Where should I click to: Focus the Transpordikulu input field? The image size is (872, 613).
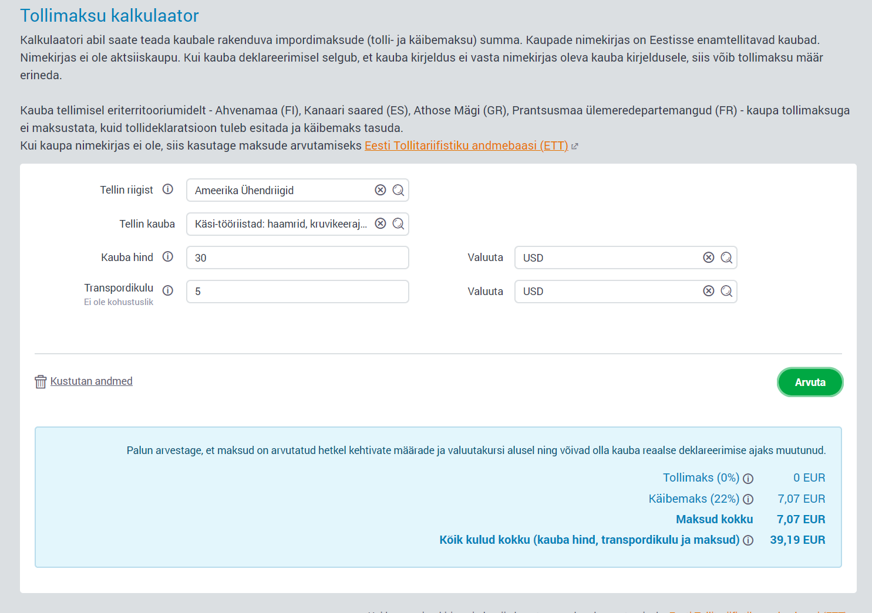tap(297, 292)
